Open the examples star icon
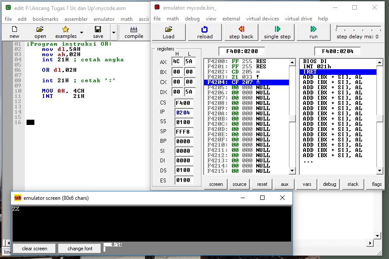 (x=66, y=29)
